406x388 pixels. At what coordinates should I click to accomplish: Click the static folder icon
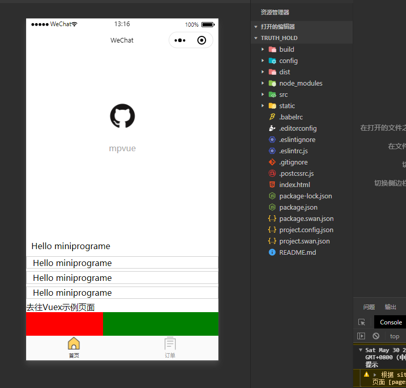[x=272, y=106]
